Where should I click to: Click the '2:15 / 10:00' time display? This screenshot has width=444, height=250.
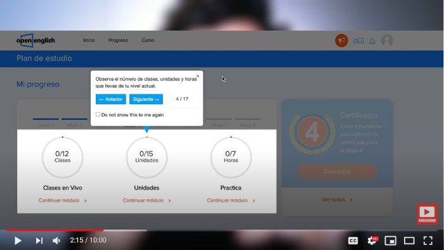coord(88,240)
